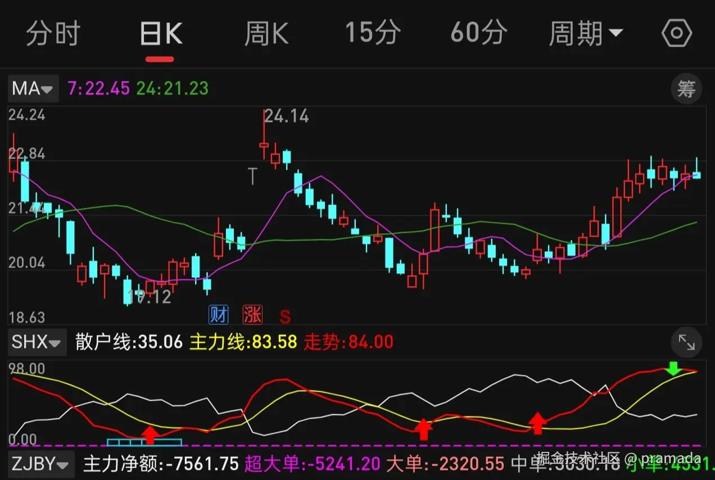Open the 60分 minute chart tab
The width and height of the screenshot is (715, 480).
point(478,34)
